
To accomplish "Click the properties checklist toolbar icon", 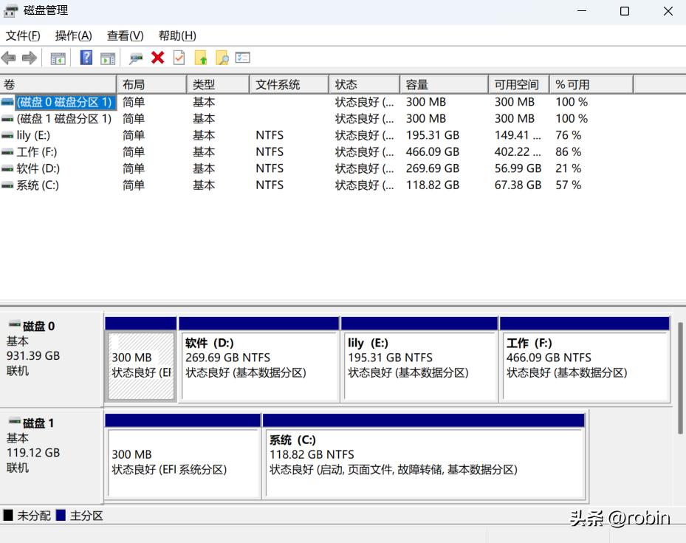I will point(242,58).
